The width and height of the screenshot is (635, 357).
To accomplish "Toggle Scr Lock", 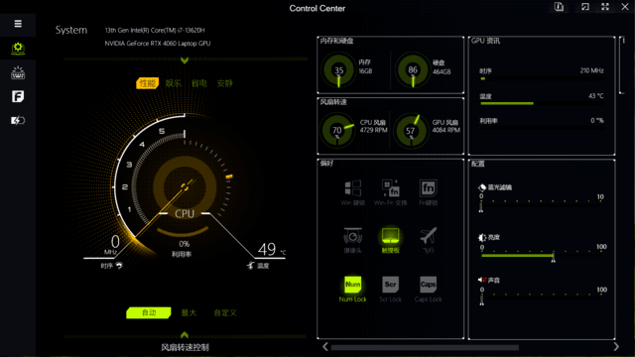I will 390,289.
